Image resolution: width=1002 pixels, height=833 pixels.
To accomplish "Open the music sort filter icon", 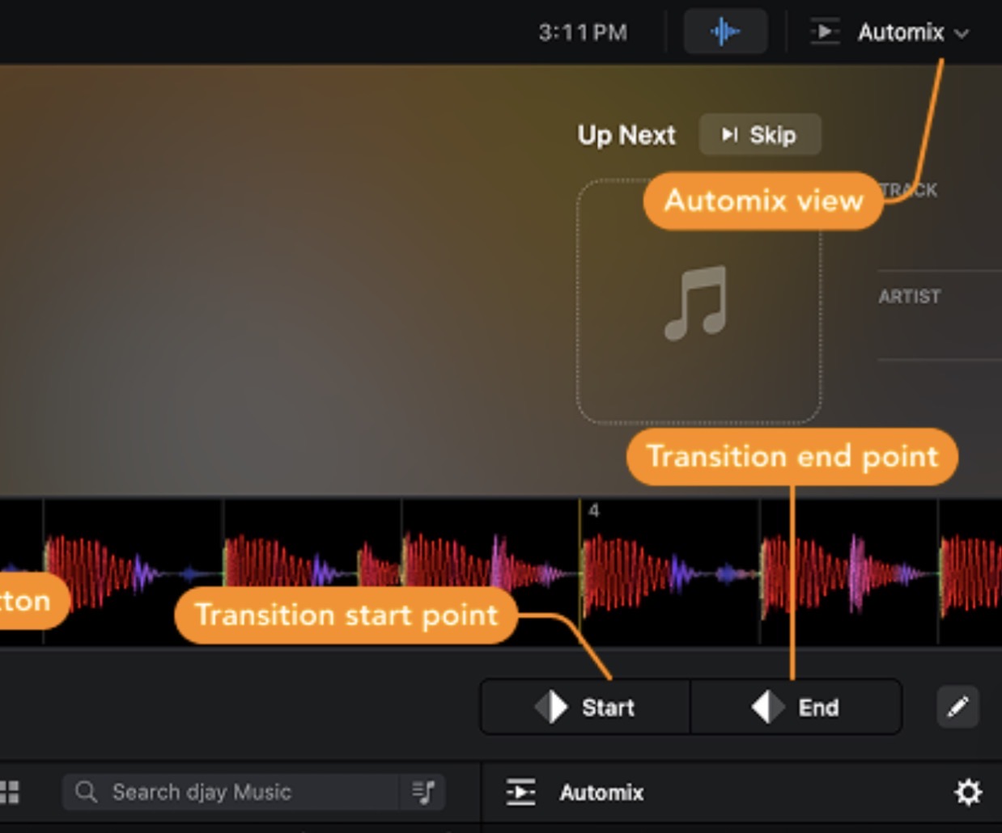I will coord(423,792).
